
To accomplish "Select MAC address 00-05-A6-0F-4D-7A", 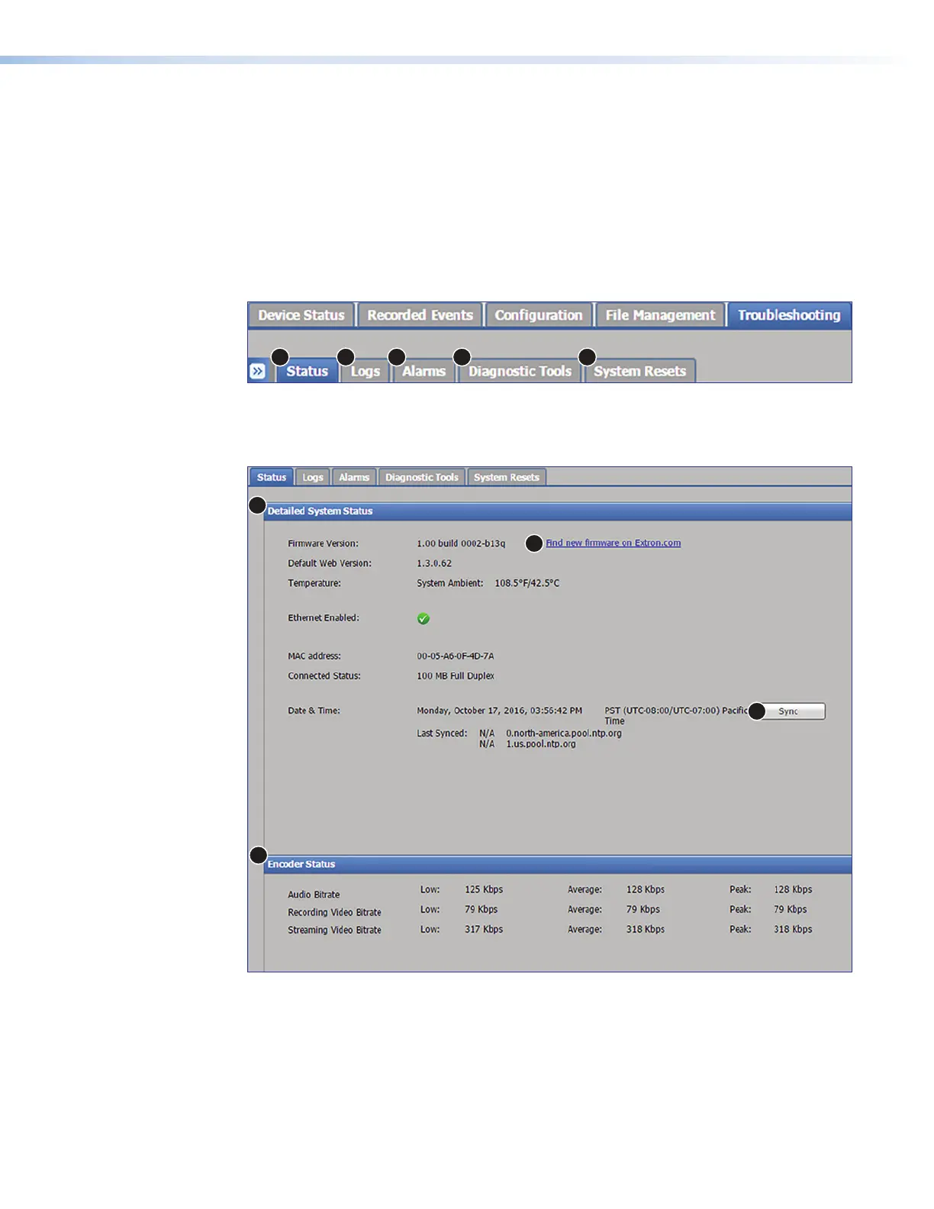I will 456,656.
